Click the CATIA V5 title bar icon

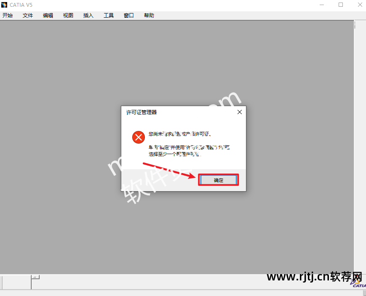pyautogui.click(x=4, y=5)
